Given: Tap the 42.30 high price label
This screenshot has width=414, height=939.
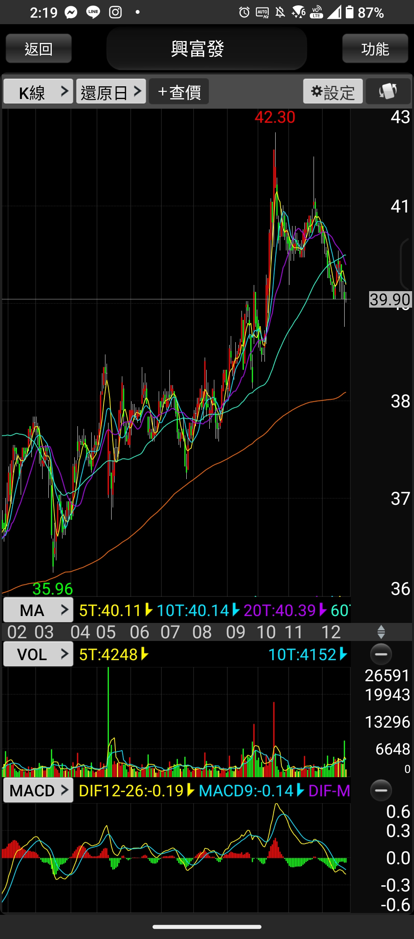Looking at the screenshot, I should [275, 117].
